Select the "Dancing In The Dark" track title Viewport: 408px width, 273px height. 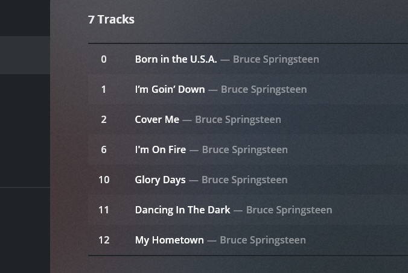pos(182,210)
